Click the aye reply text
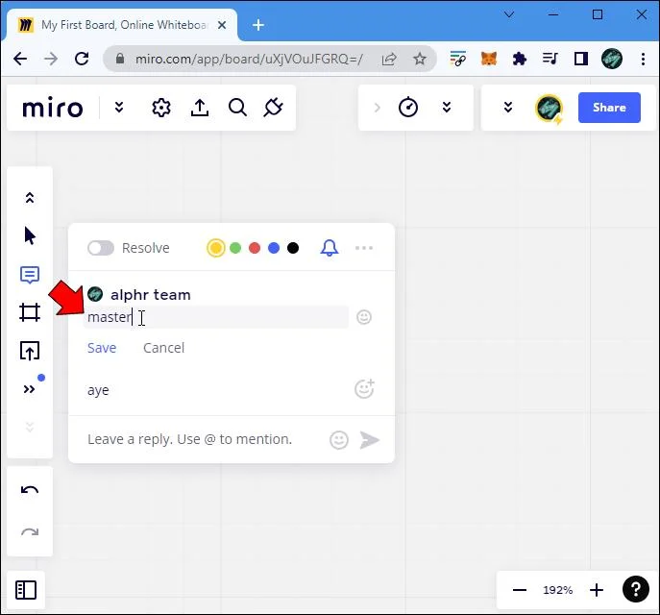Viewport: 660px width, 615px height. pyautogui.click(x=99, y=390)
